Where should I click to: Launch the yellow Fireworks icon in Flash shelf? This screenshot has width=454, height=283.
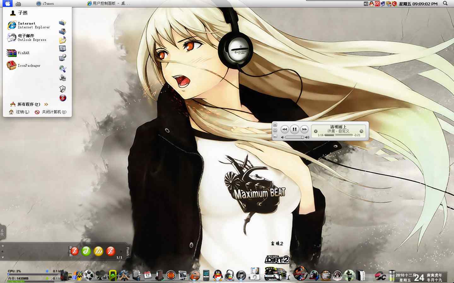click(99, 251)
